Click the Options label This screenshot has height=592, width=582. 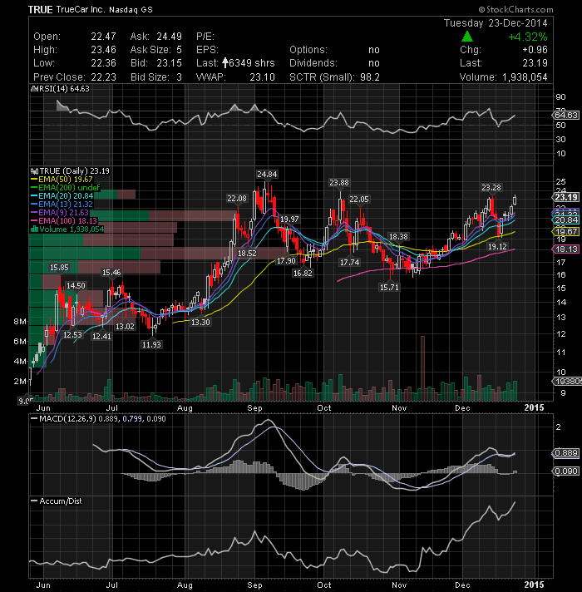coord(308,50)
